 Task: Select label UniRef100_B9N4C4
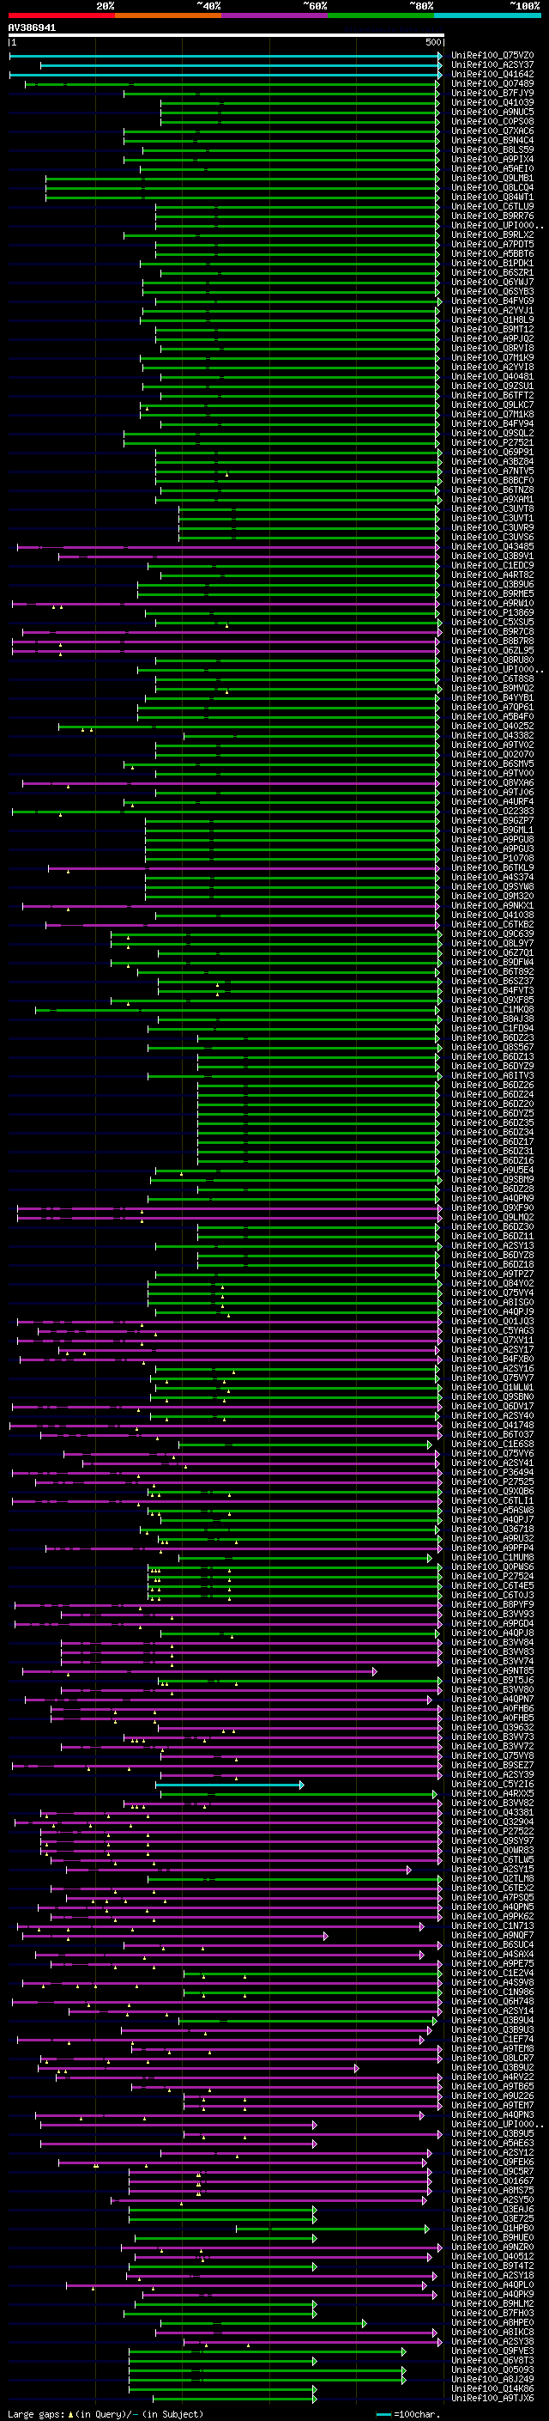492,140
